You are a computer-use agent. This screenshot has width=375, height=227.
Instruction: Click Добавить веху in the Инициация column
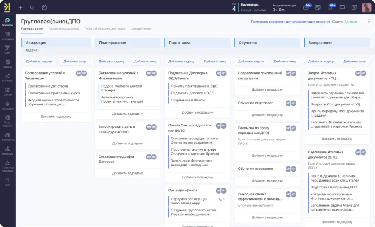tap(74, 62)
